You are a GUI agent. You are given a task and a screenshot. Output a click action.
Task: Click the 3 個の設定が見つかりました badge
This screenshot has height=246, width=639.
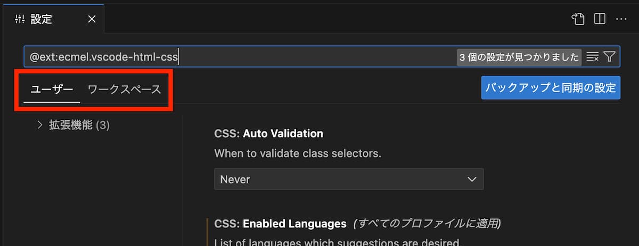[x=519, y=57]
